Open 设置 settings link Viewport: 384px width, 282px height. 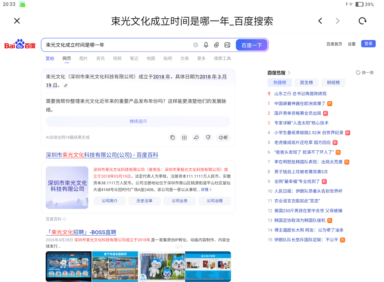(351, 44)
